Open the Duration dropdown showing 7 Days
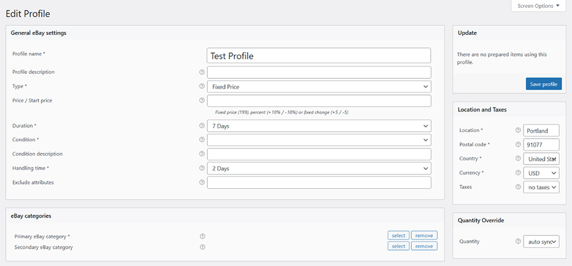The width and height of the screenshot is (572, 266). click(319, 126)
